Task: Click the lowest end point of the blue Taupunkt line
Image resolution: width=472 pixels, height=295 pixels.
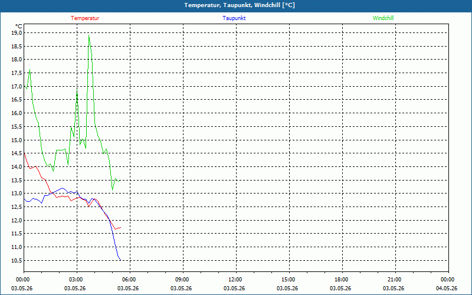Action: click(120, 260)
